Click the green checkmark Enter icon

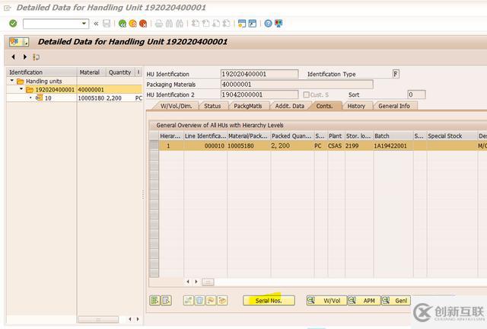tap(13, 24)
